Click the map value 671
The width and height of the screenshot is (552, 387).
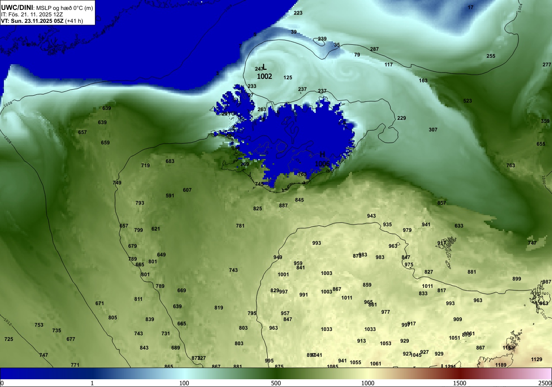click(100, 303)
